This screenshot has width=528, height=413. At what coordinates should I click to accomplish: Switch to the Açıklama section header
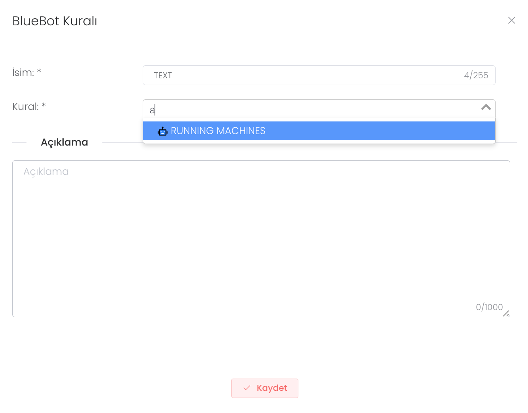point(64,142)
